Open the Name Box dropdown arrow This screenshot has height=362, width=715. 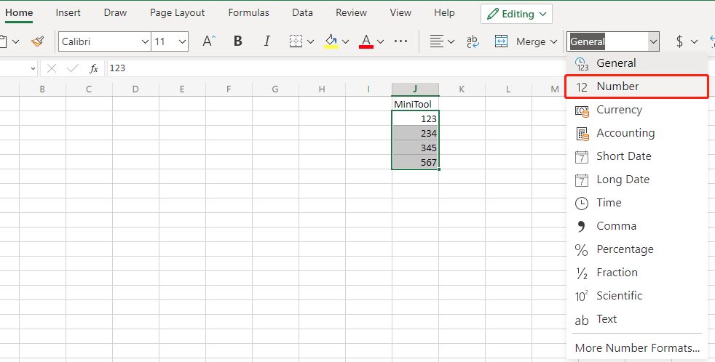tap(33, 69)
